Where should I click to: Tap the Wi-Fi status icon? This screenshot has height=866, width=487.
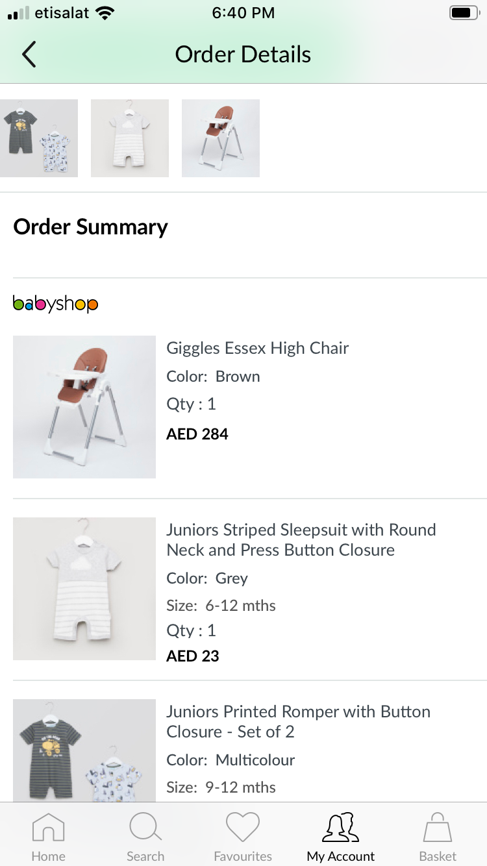point(104,13)
